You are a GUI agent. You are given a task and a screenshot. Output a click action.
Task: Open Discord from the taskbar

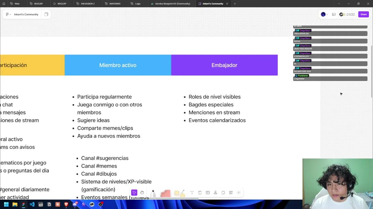[x=75, y=204]
